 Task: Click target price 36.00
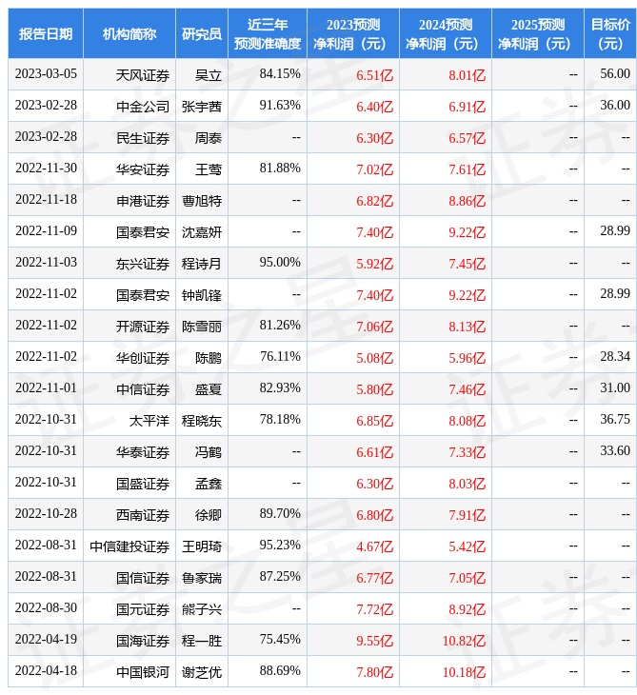pyautogui.click(x=615, y=106)
